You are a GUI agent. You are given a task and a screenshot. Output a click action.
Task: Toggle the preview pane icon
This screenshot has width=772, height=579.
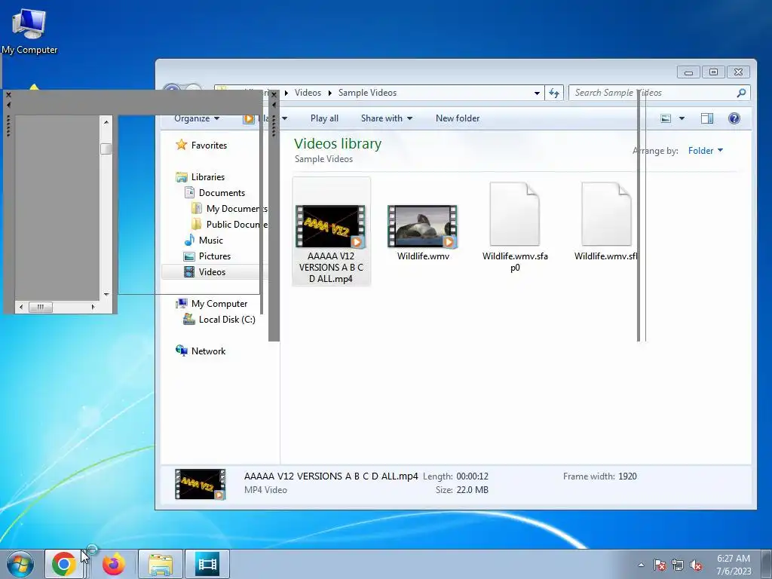tap(707, 118)
